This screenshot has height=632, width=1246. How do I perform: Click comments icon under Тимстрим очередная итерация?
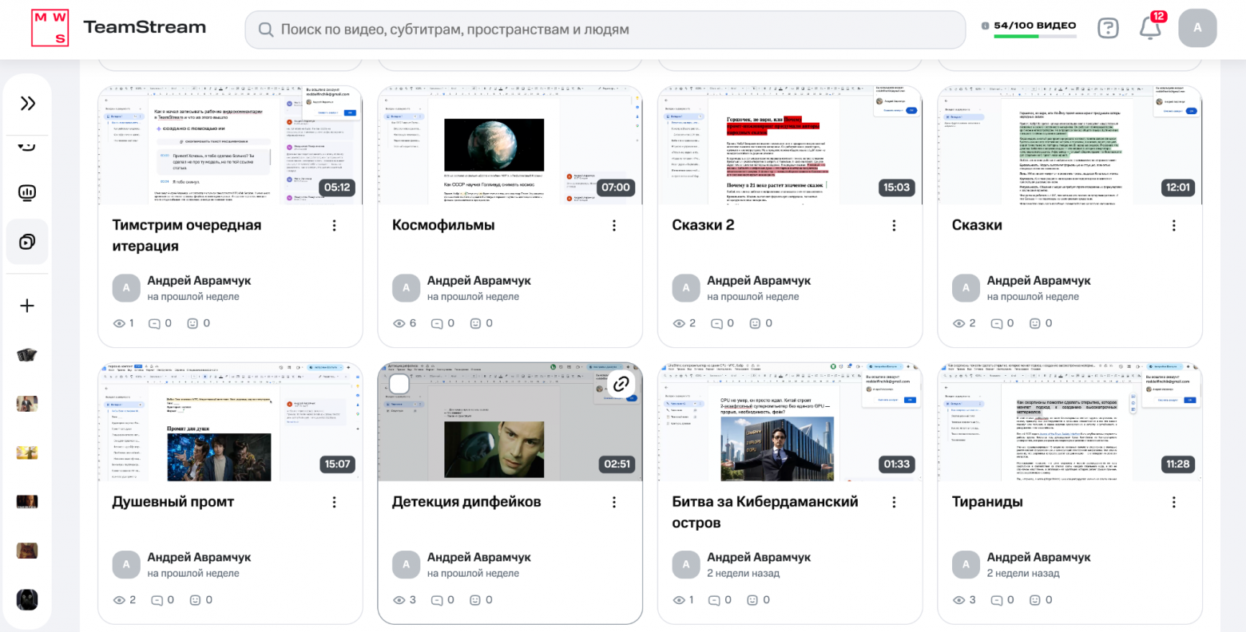(x=157, y=323)
